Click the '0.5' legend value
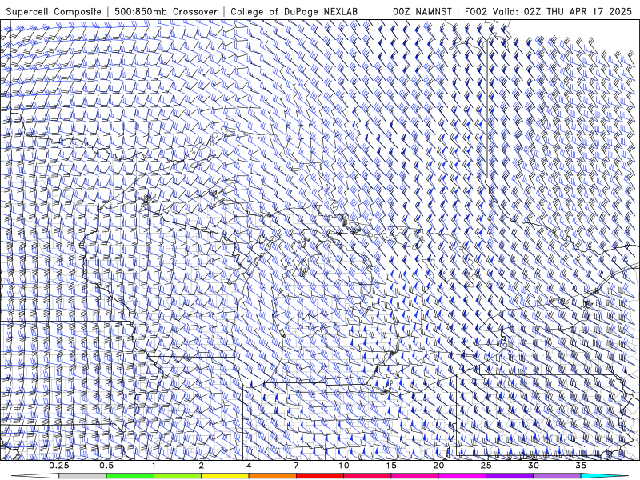The height and width of the screenshot is (480, 640). click(106, 466)
